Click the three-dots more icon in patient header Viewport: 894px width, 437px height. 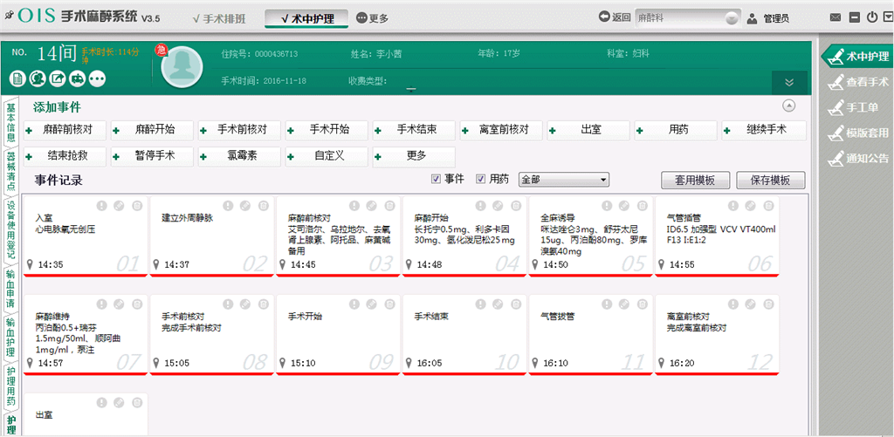pos(96,79)
